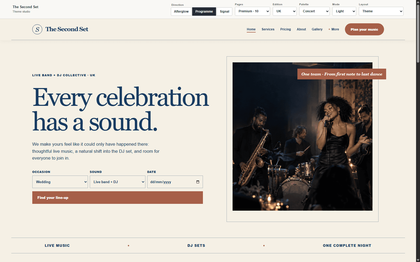Click the Plan your music button
This screenshot has height=262, width=420.
tap(364, 29)
